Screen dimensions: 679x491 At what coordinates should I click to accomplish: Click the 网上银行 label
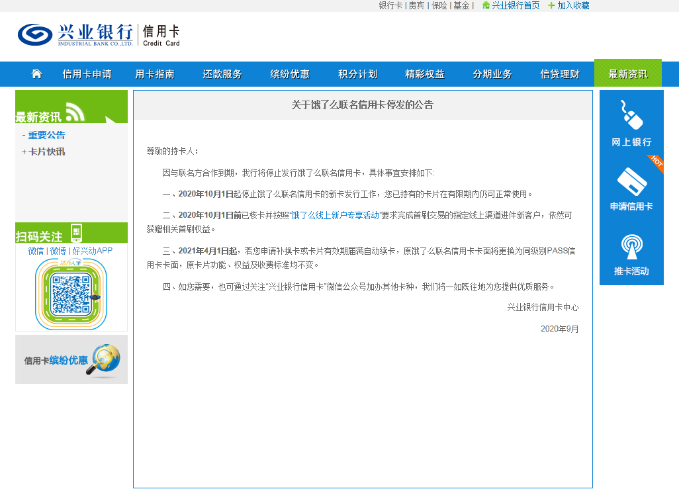click(631, 142)
